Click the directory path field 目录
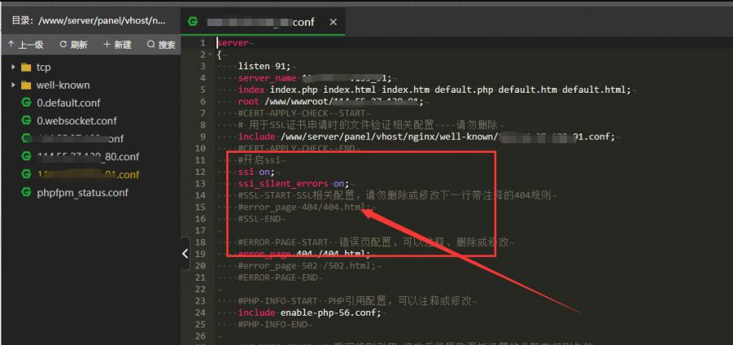 [x=89, y=20]
